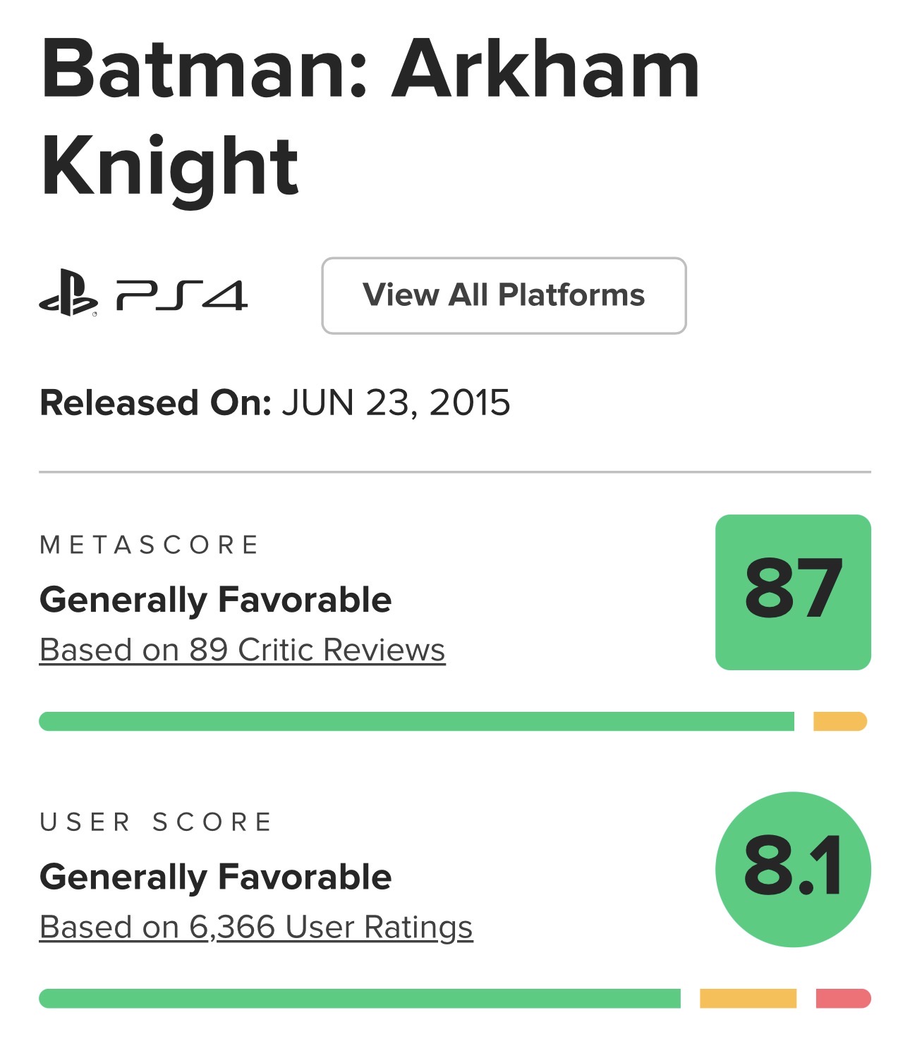Click the USER SCORE section label
Viewport: 910px width, 1048px height.
(156, 822)
